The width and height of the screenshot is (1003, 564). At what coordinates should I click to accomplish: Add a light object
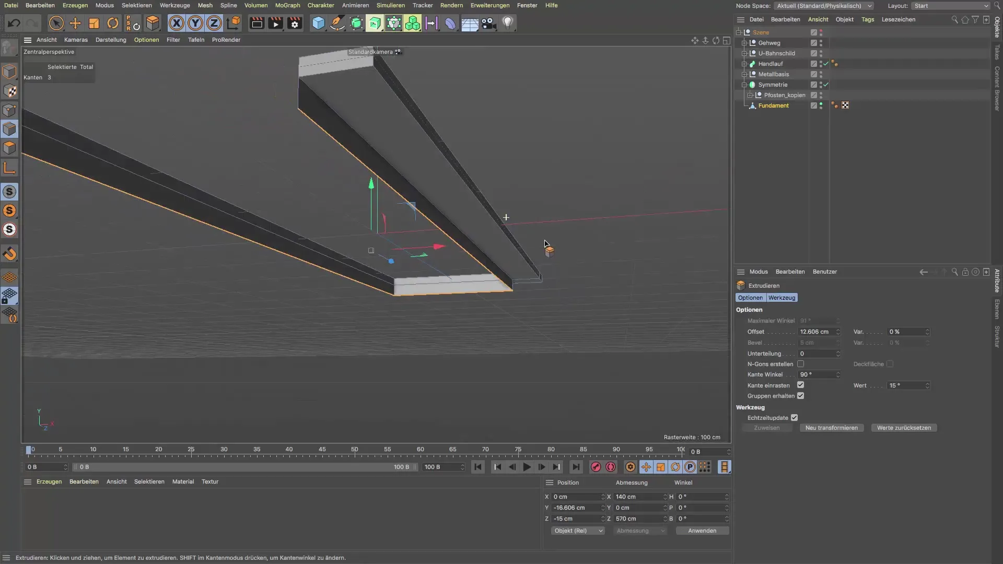coord(508,23)
